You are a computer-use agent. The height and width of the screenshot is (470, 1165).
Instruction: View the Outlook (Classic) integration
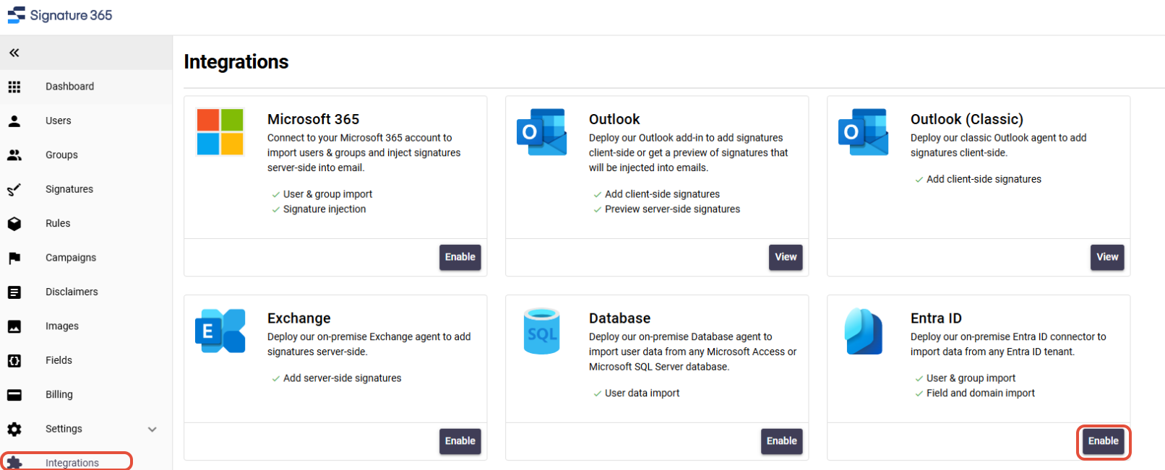pyautogui.click(x=1107, y=257)
